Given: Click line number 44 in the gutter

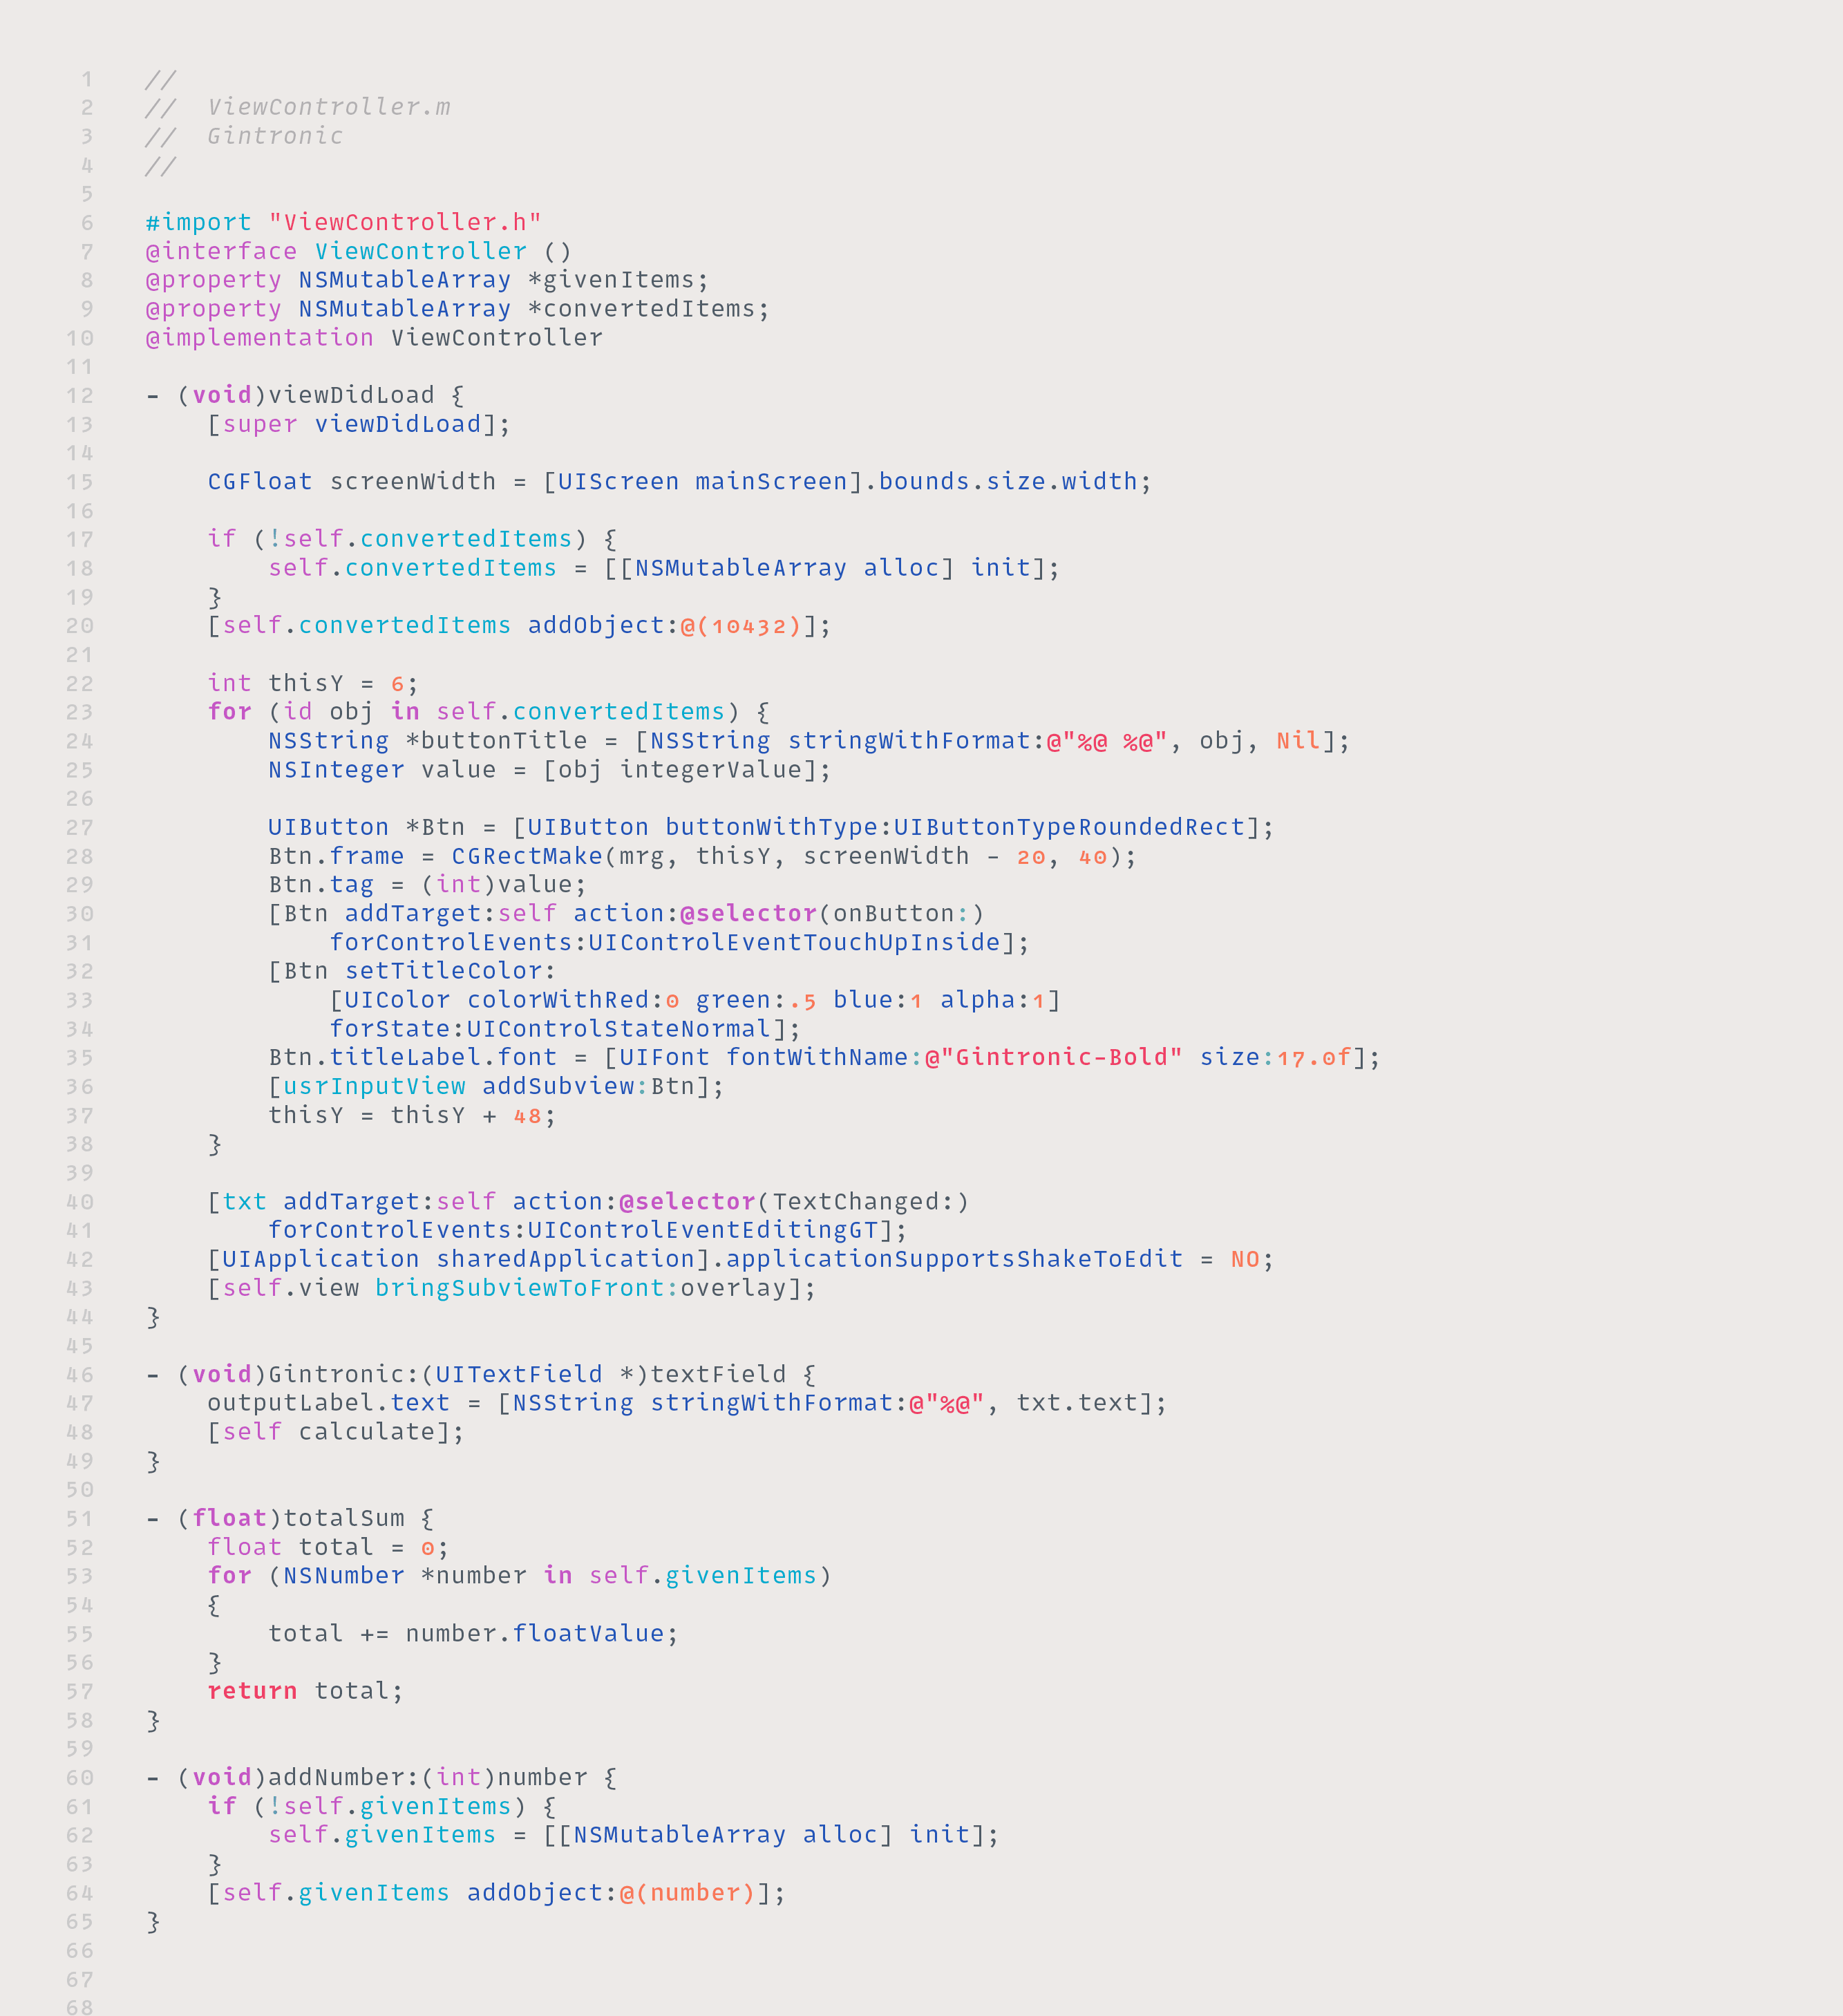Looking at the screenshot, I should coord(80,1318).
